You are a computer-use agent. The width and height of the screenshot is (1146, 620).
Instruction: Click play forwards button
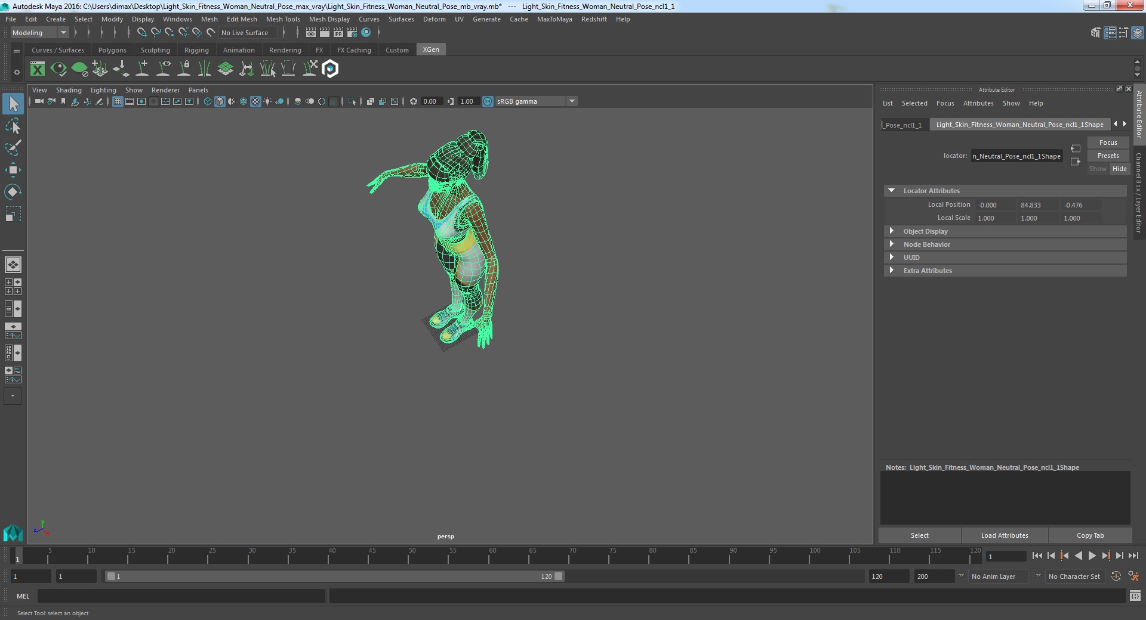coord(1092,556)
